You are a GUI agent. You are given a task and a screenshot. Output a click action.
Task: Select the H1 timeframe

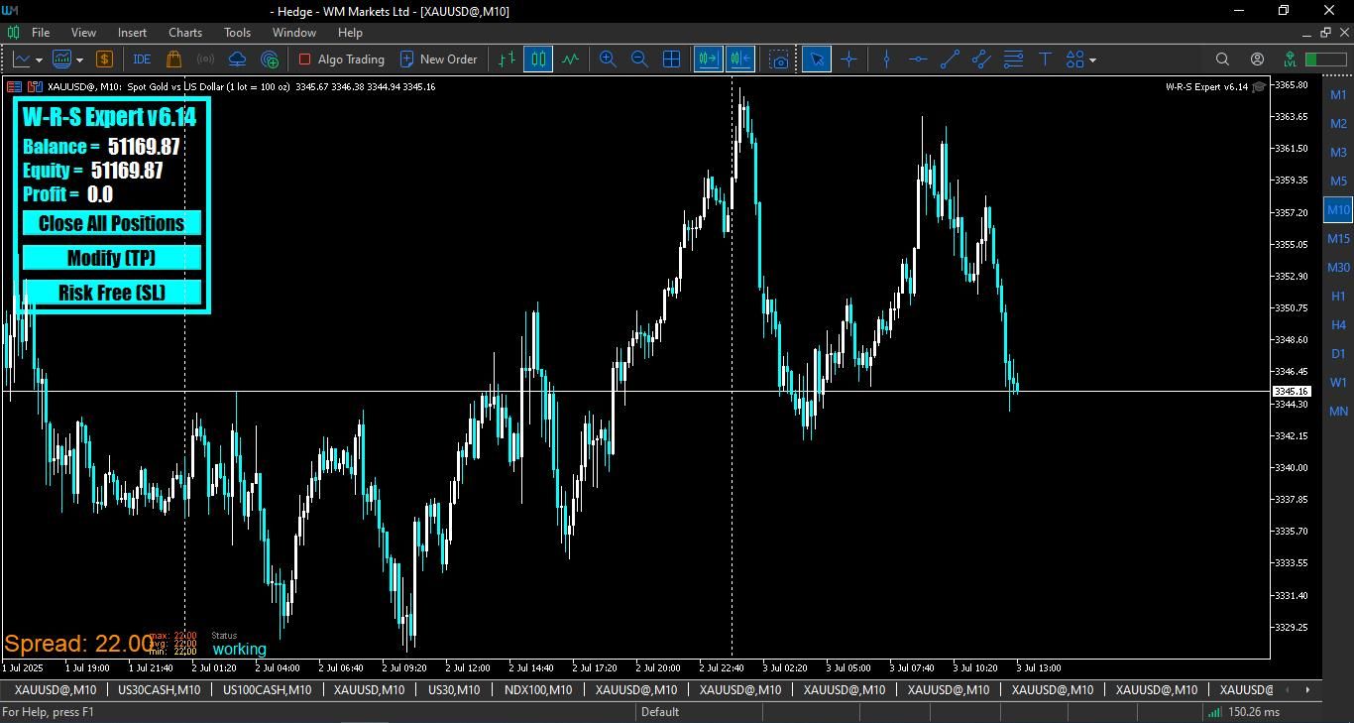[x=1338, y=296]
